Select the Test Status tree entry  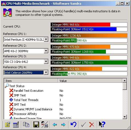[17, 86]
